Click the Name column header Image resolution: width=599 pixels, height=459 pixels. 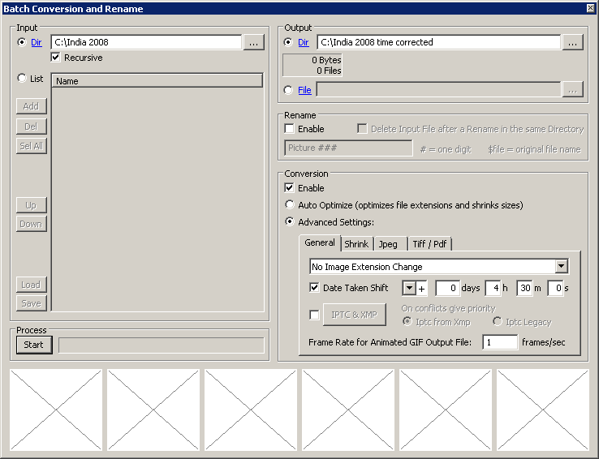tap(157, 81)
